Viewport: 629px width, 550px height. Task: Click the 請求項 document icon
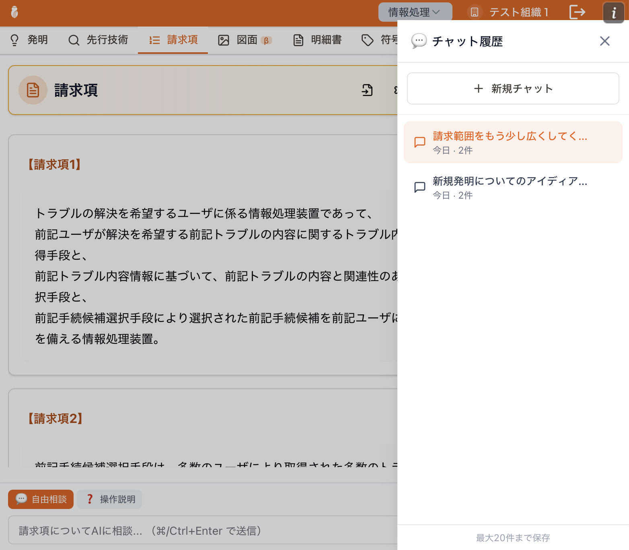coord(33,90)
